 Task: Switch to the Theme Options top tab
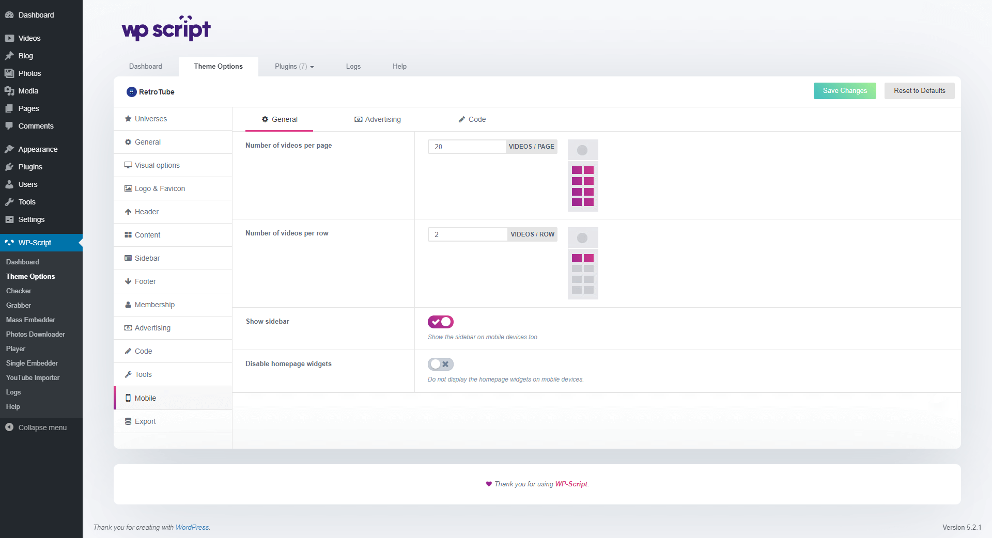coord(219,67)
